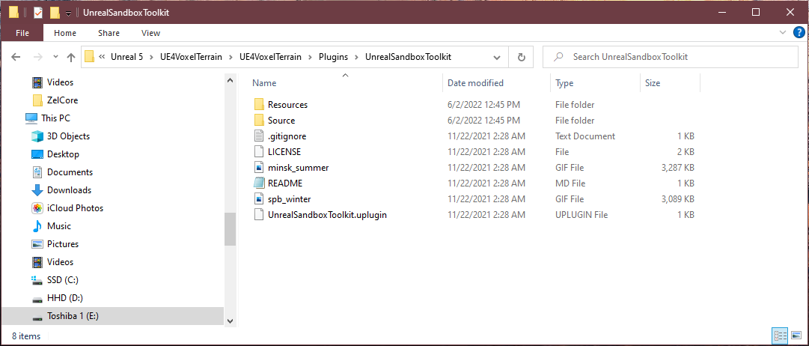
Task: Switch to the View ribbon tab
Action: click(x=150, y=33)
